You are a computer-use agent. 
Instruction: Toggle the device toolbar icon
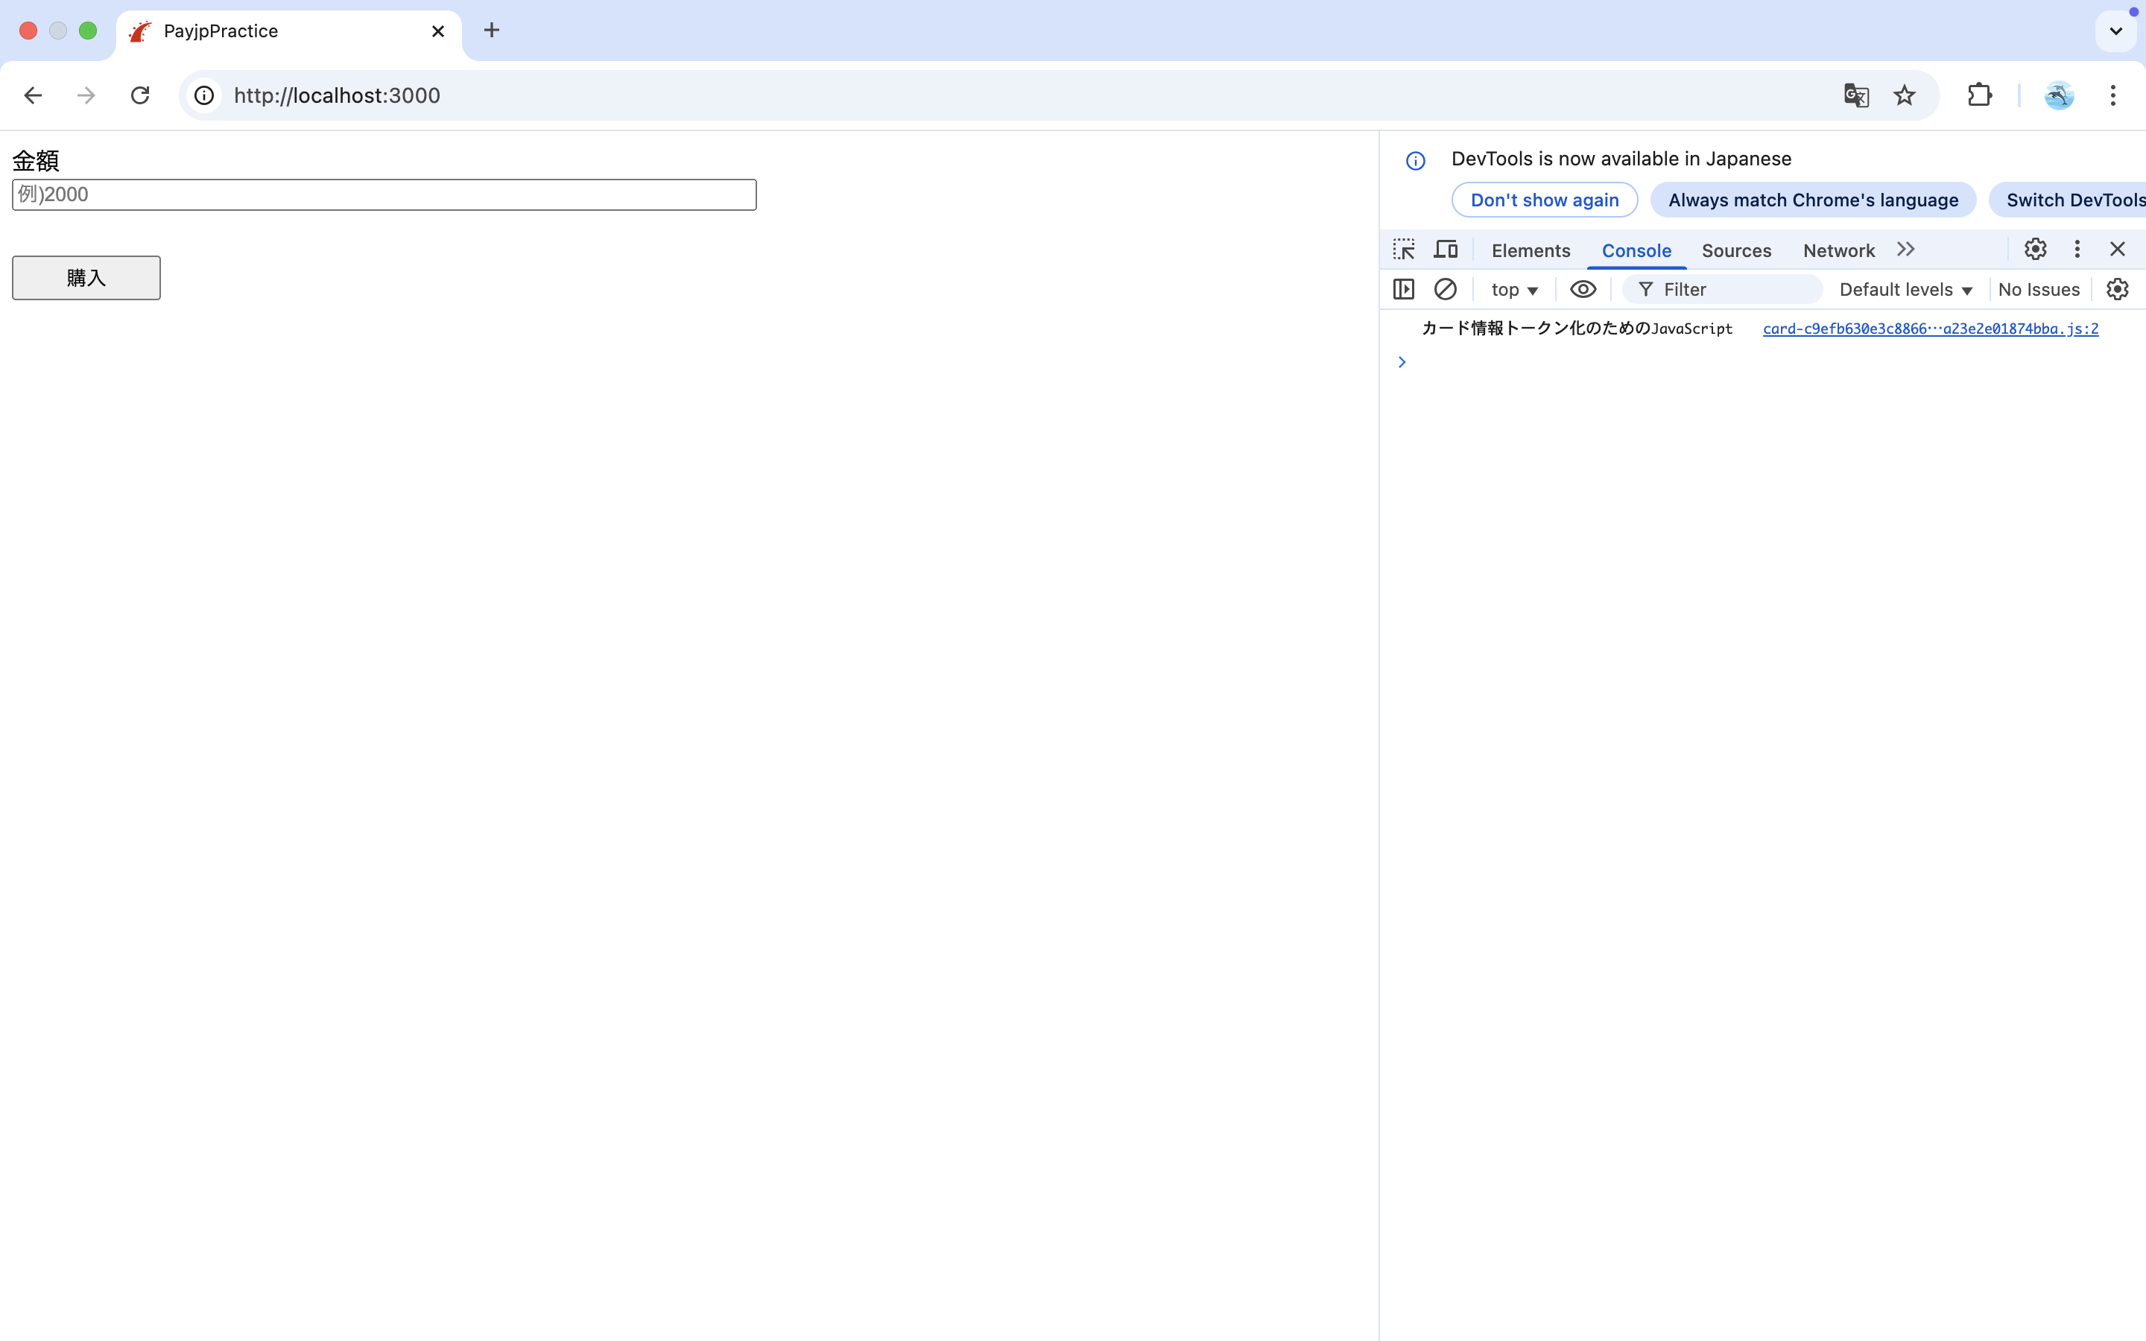1446,250
